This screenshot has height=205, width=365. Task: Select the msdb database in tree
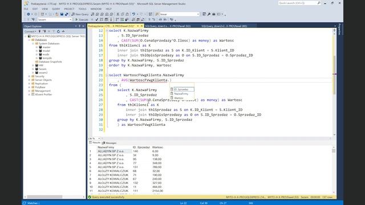tap(46, 55)
